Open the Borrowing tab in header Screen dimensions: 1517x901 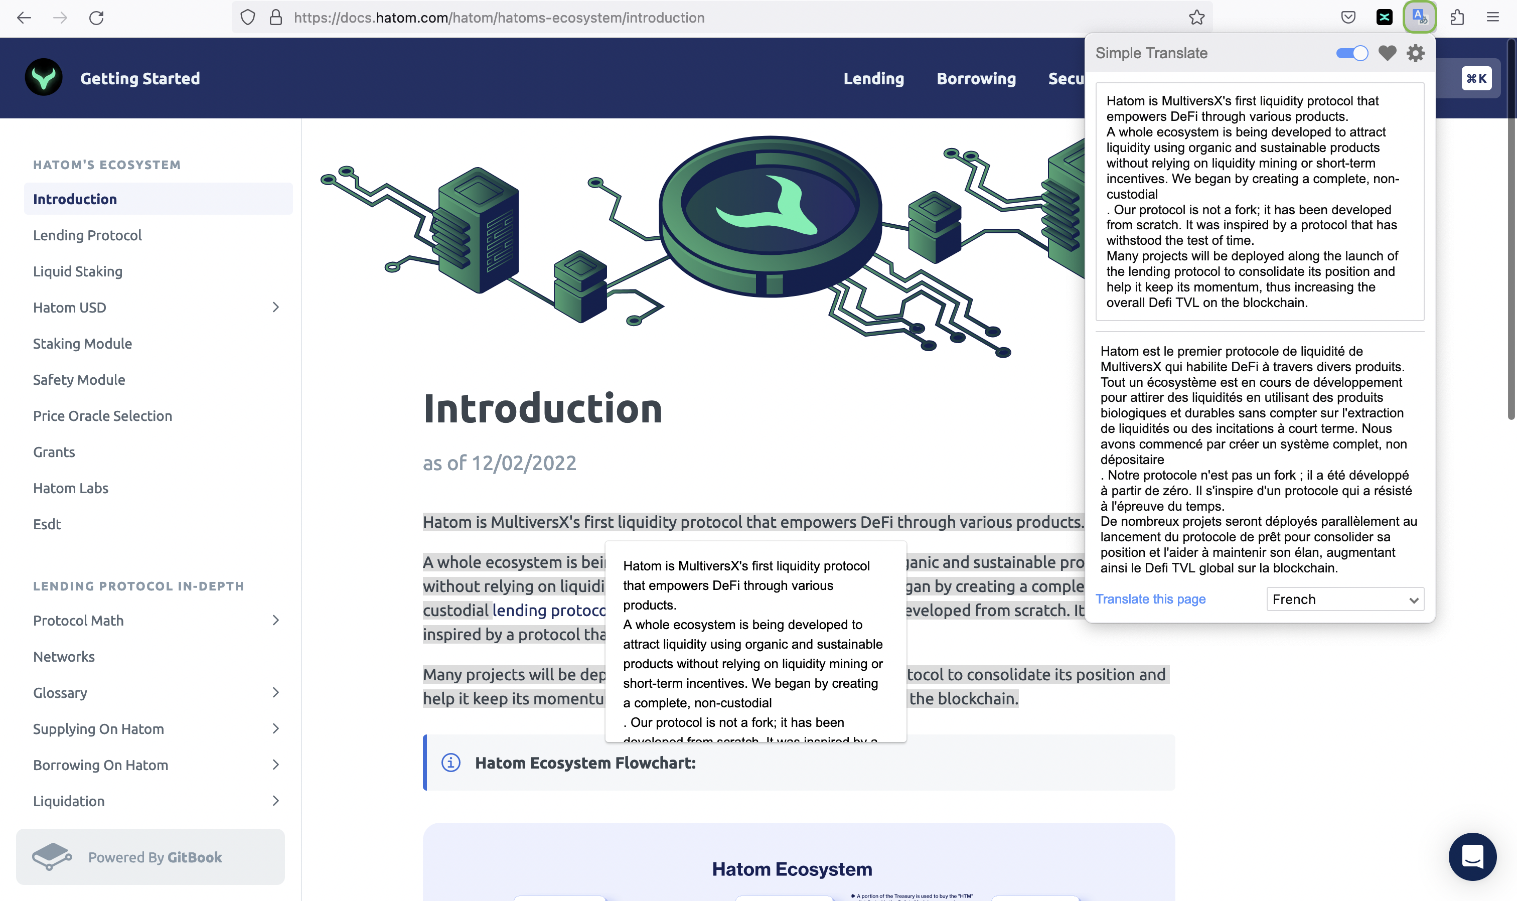click(976, 78)
